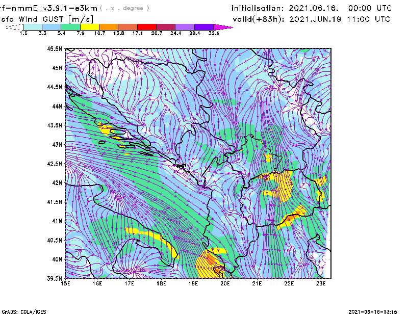The image size is (408, 315).
Task: Click the '41N' latitude label
Action: tap(57, 221)
